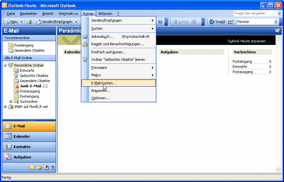Switch to the Kalender navigation button
This screenshot has width=284, height=182.
[29, 136]
